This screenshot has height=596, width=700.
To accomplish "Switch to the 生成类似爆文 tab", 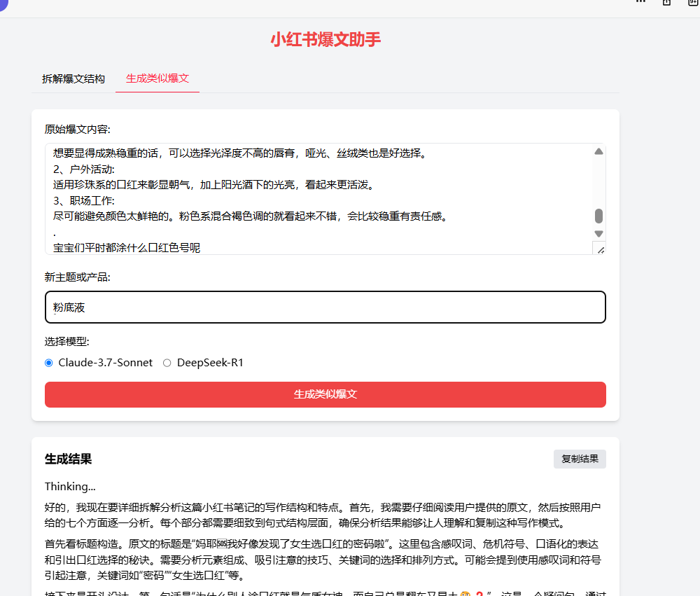I will click(157, 78).
